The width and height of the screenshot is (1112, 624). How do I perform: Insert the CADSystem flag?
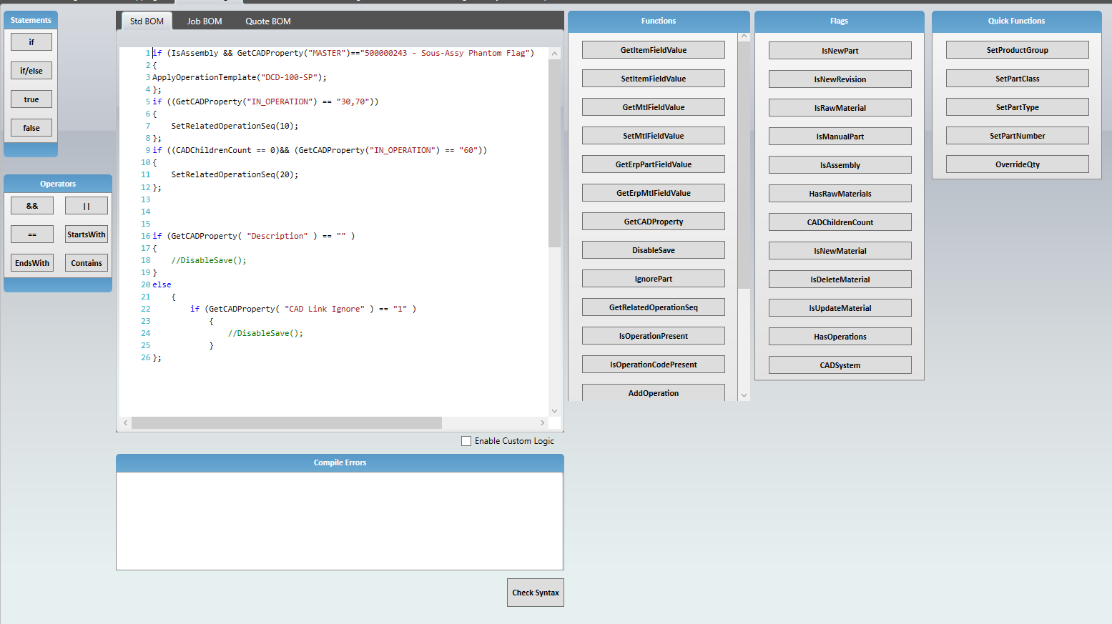coord(840,365)
